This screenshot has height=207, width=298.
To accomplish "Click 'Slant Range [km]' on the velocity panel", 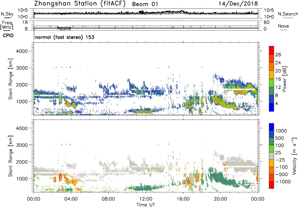I will coord(10,156).
